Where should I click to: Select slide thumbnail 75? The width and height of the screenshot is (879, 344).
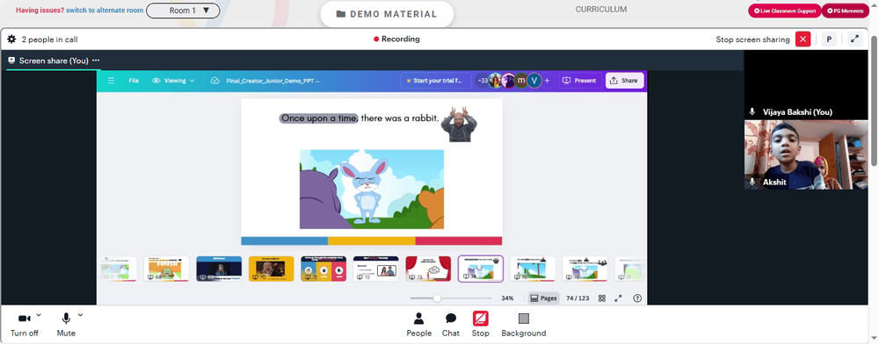click(x=533, y=269)
